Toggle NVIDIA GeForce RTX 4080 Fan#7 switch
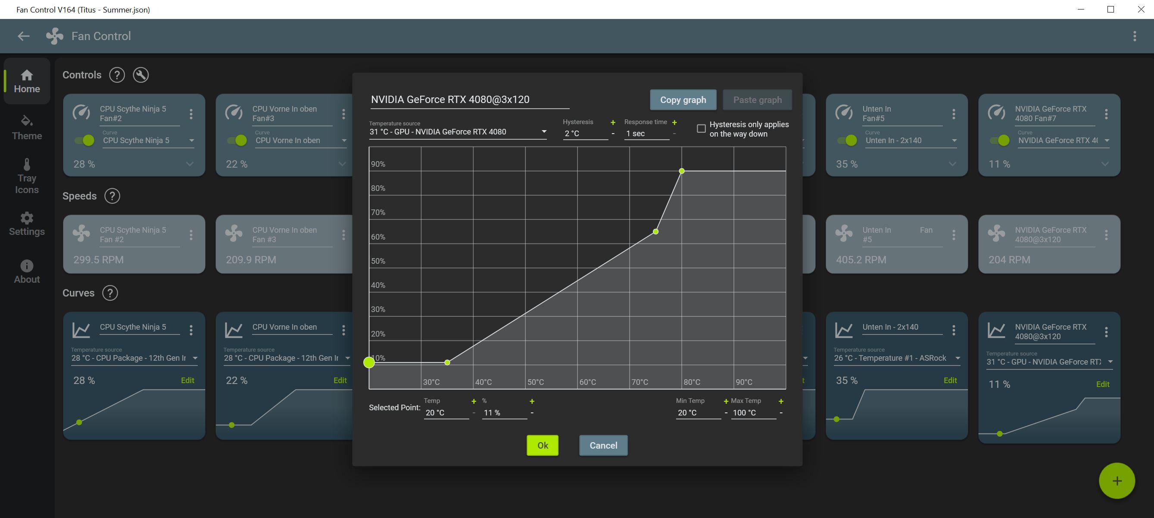1154x518 pixels. (999, 140)
